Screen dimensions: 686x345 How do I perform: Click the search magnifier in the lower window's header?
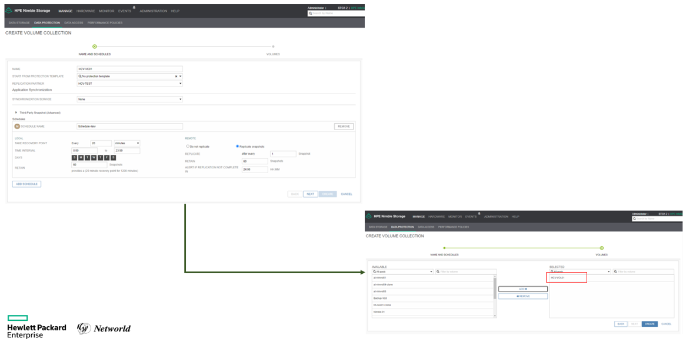[x=634, y=218]
